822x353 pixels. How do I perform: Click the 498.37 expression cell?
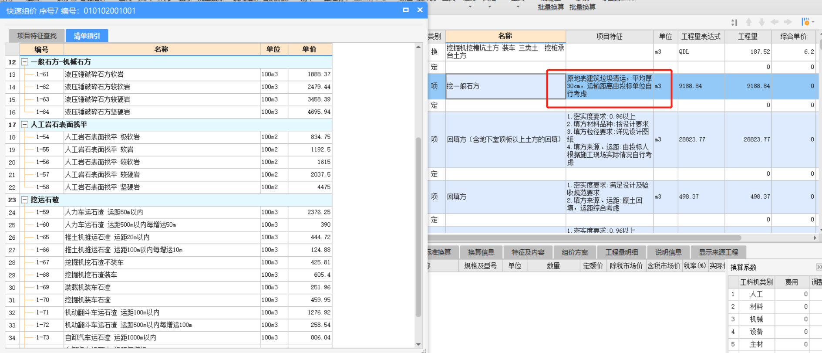(x=701, y=197)
